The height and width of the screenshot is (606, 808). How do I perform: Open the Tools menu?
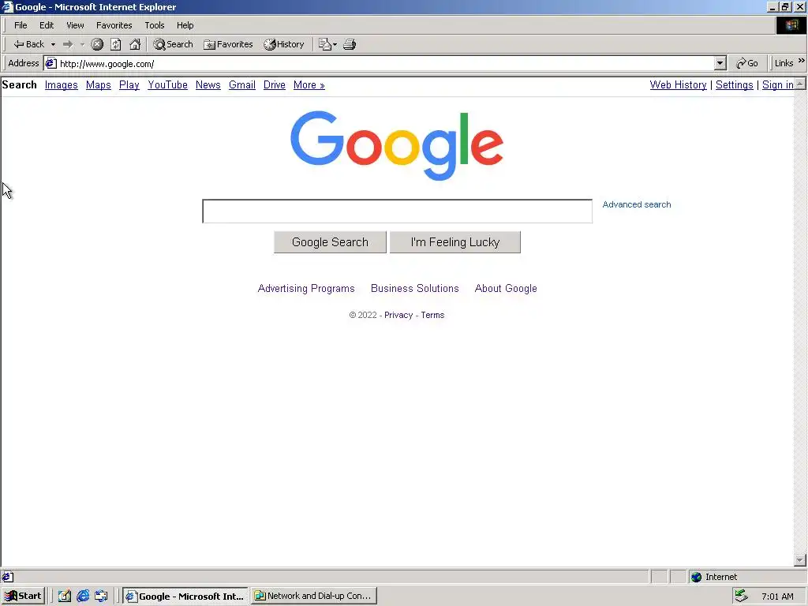click(x=155, y=25)
